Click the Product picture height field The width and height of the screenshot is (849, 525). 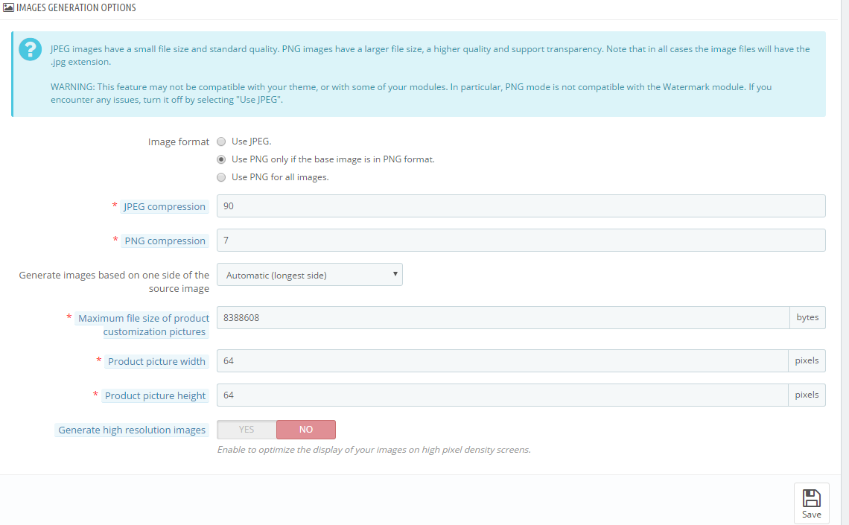tap(503, 395)
